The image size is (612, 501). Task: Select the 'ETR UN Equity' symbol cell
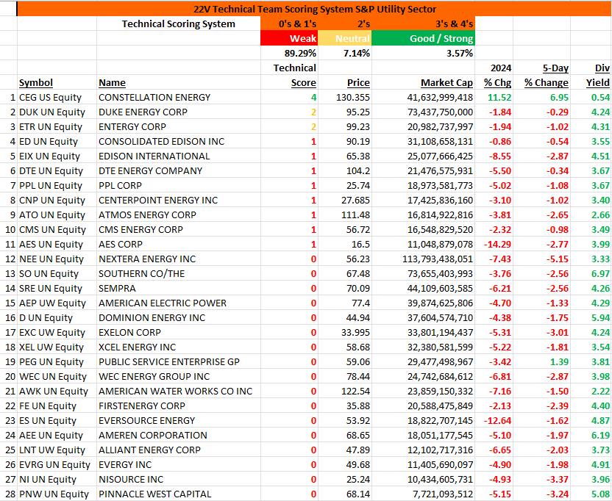pyautogui.click(x=57, y=126)
